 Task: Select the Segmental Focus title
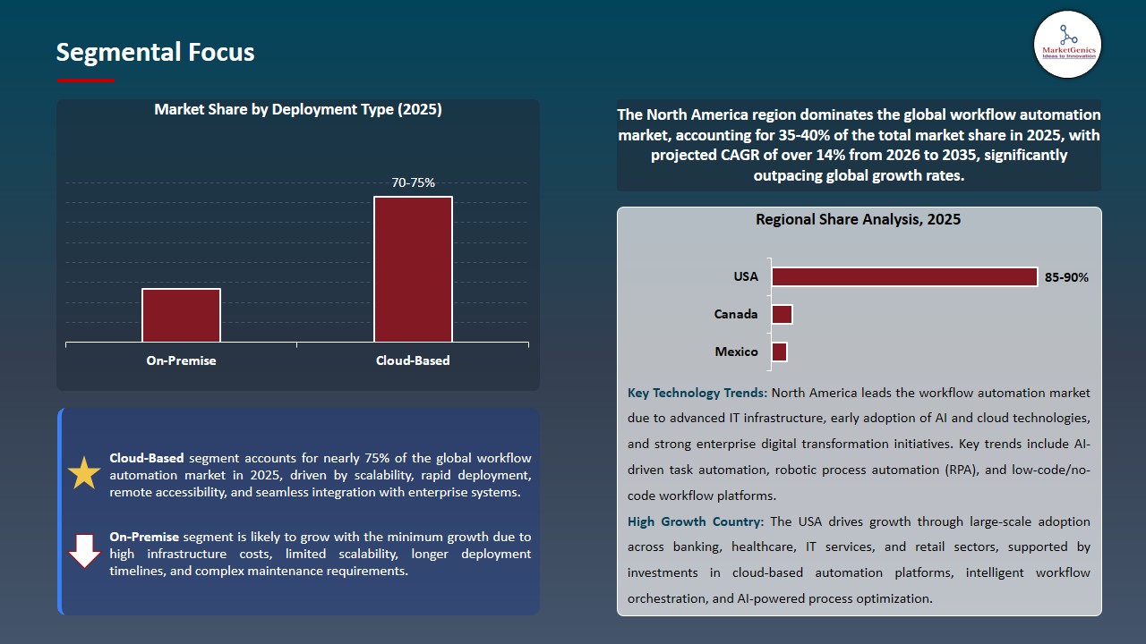155,53
